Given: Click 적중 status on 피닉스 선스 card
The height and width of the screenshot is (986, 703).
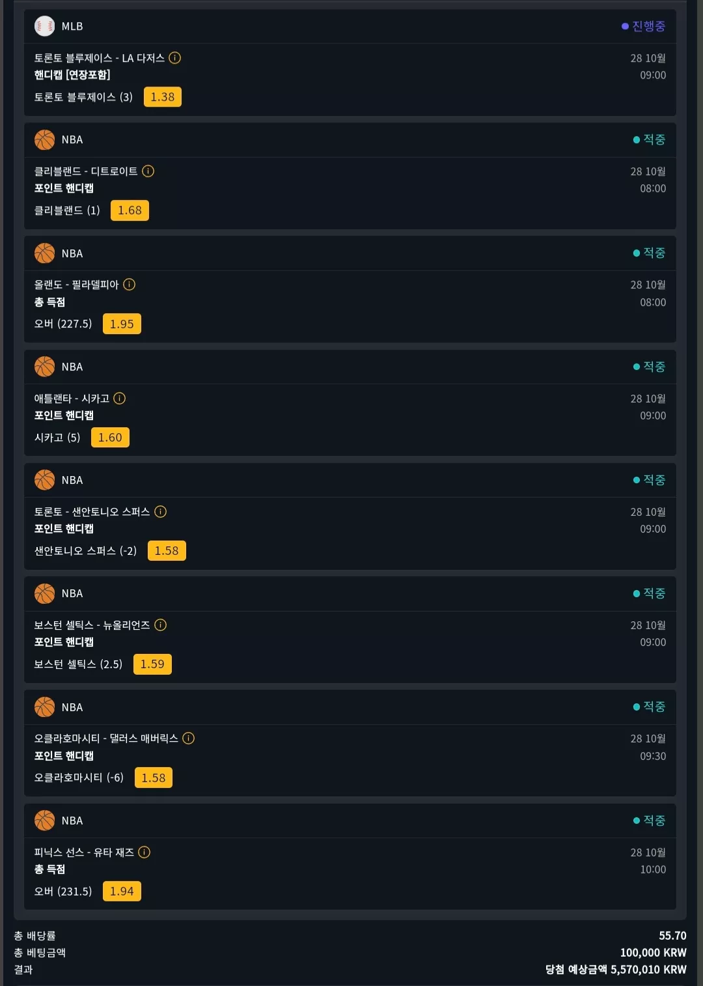Looking at the screenshot, I should click(650, 821).
